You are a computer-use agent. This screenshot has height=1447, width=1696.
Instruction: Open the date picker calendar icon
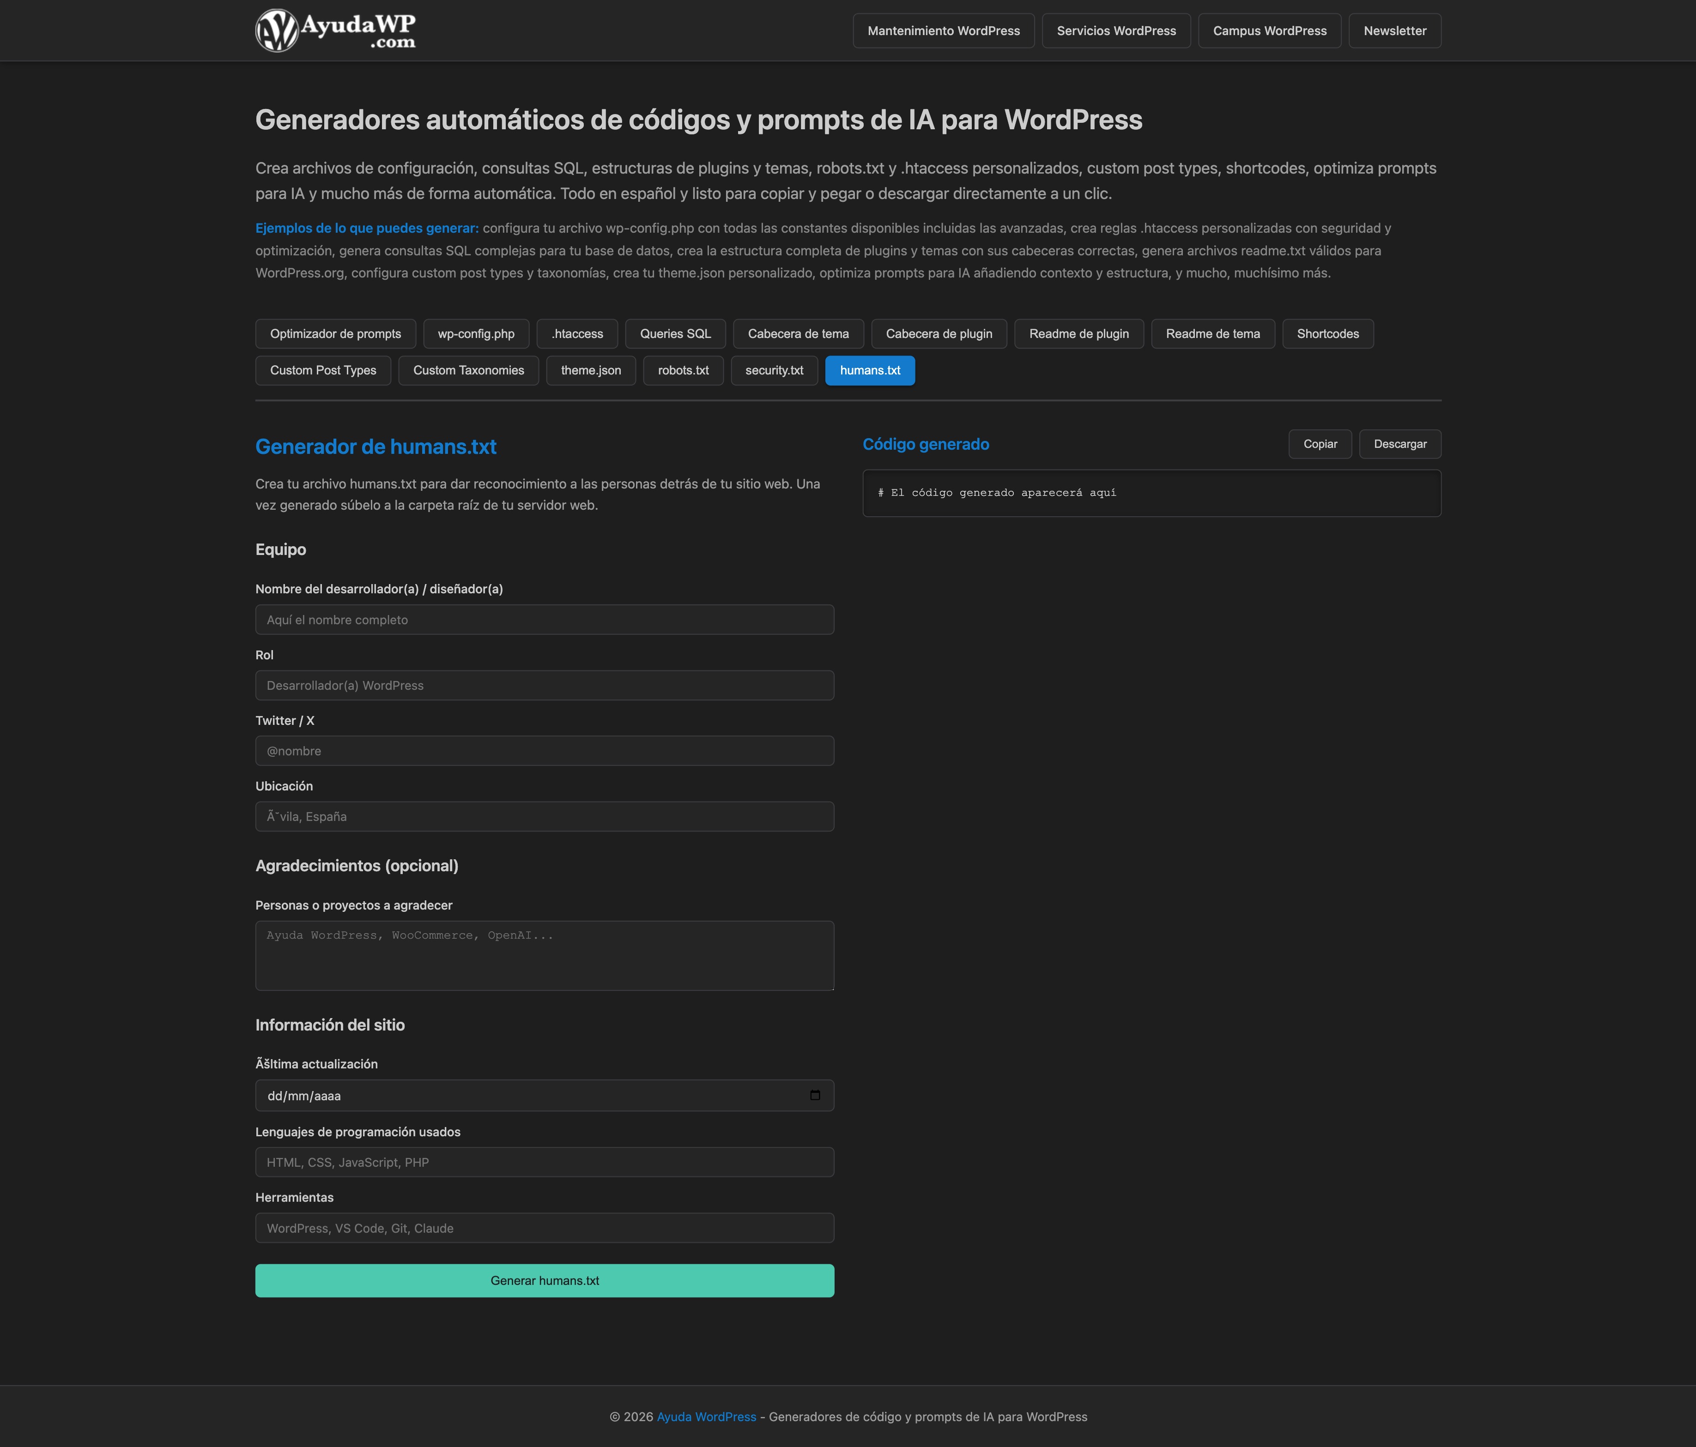pyautogui.click(x=814, y=1095)
